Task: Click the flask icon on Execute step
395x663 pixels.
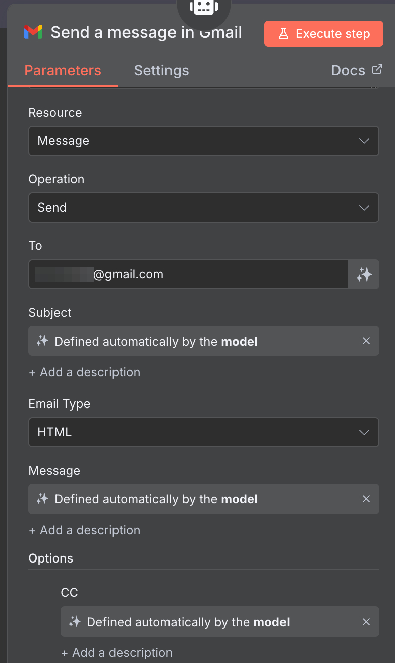Action: (284, 34)
